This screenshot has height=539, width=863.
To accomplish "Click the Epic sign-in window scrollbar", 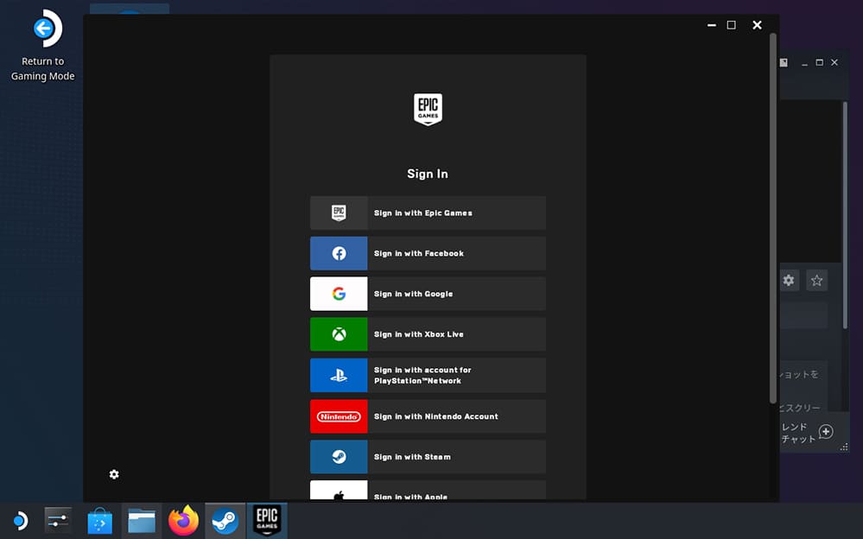I will 773,218.
